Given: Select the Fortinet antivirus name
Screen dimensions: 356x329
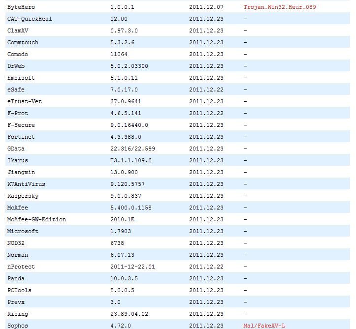Looking at the screenshot, I should click(x=21, y=137).
